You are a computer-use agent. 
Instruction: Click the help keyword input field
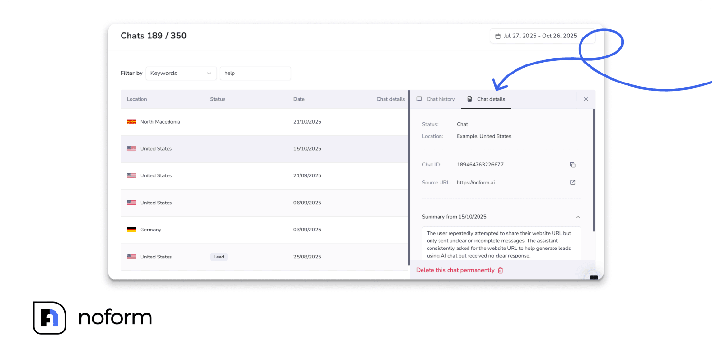point(255,73)
